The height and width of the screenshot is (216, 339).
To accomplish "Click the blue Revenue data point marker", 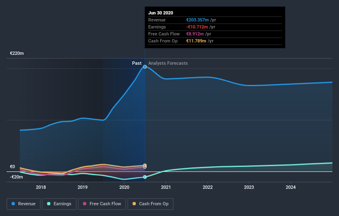I will pyautogui.click(x=145, y=67).
